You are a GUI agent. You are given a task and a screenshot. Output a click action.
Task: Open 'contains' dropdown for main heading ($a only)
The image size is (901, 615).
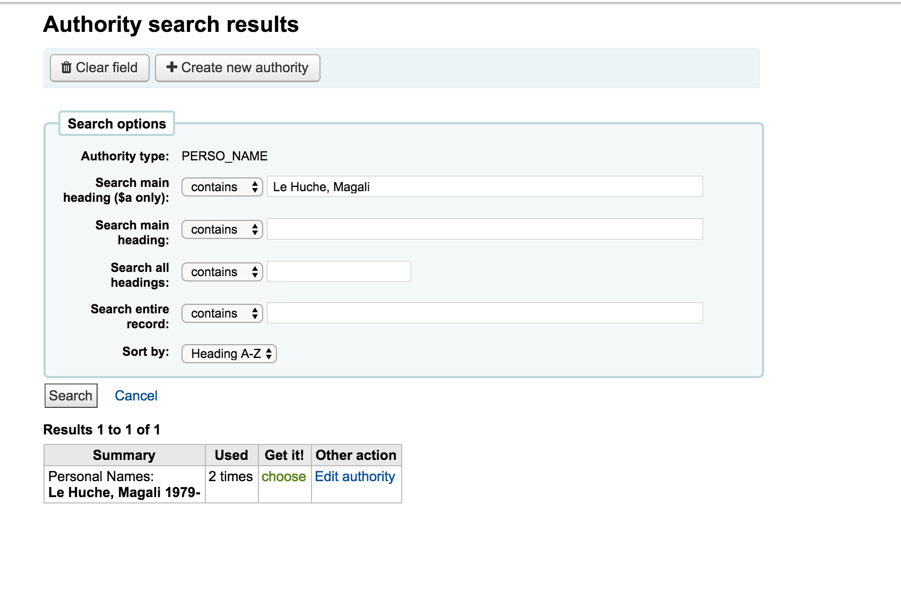(222, 187)
